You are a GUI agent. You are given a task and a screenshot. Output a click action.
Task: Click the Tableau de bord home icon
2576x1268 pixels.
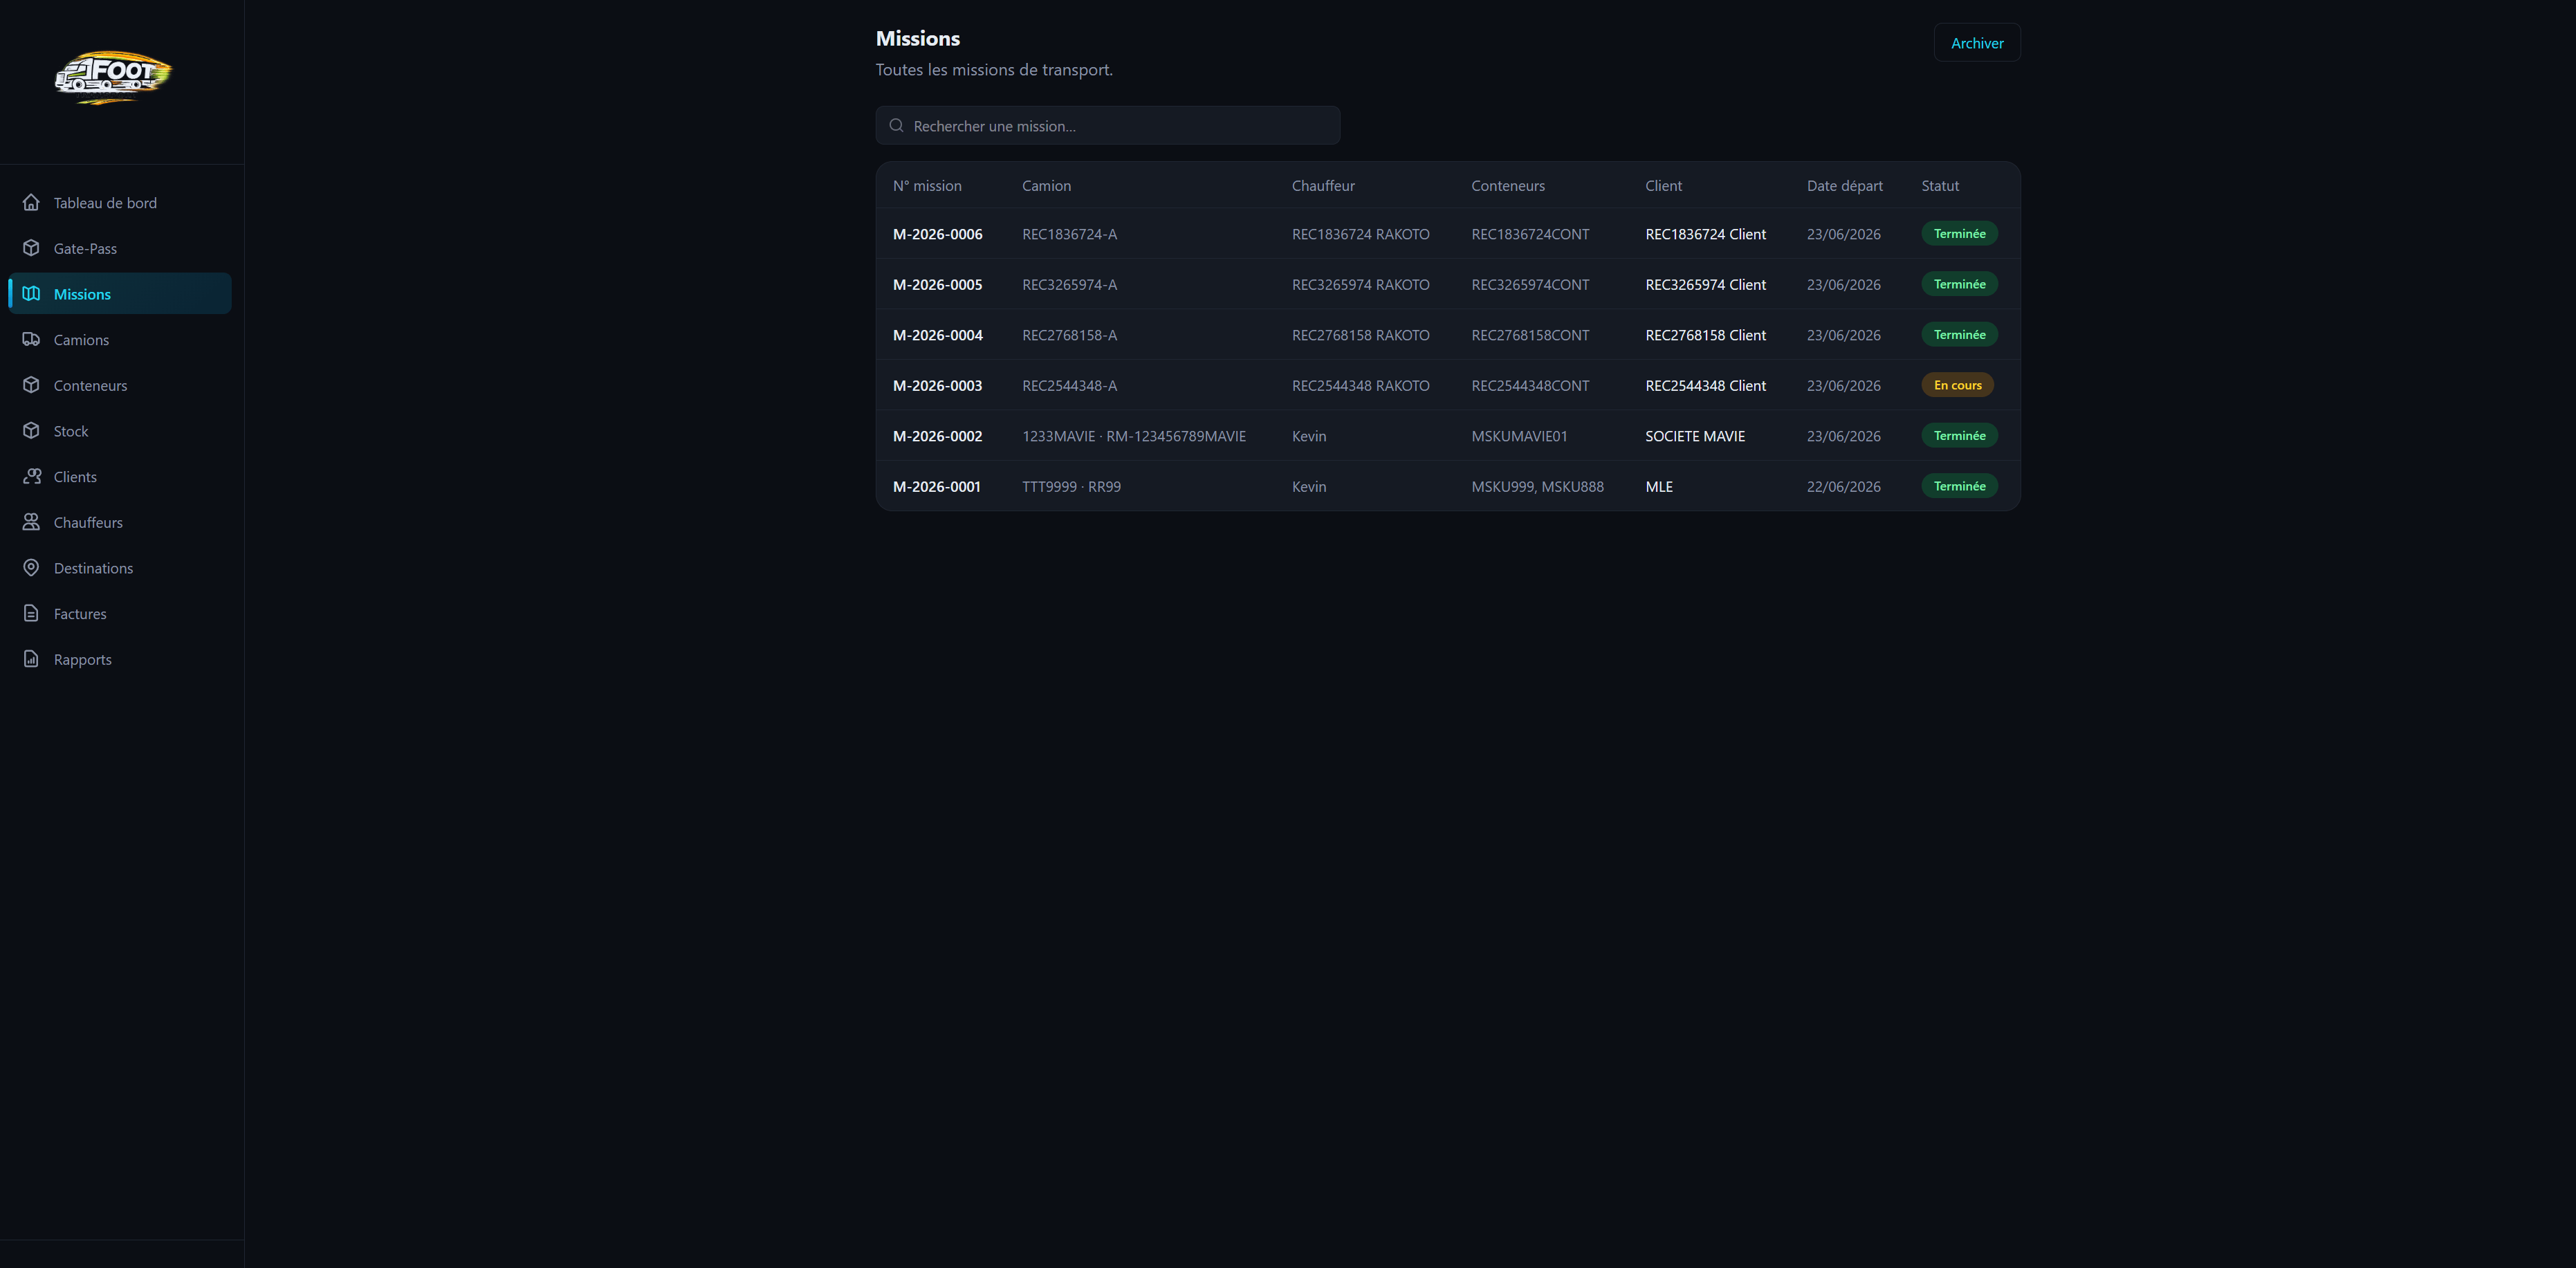(x=31, y=202)
